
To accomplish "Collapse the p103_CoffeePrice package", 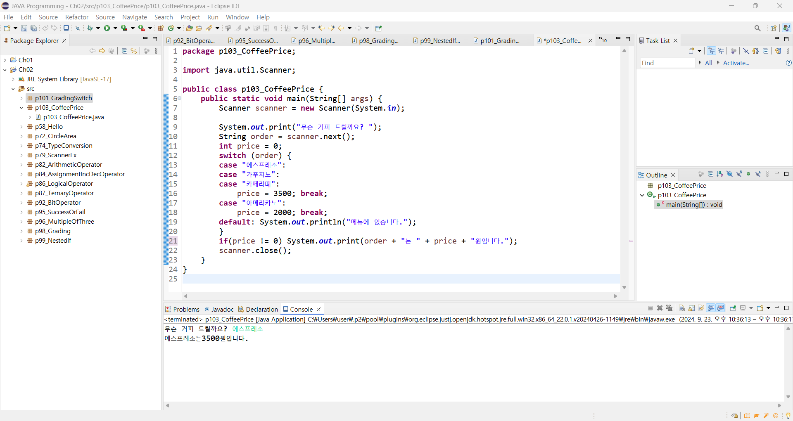I will coord(21,108).
